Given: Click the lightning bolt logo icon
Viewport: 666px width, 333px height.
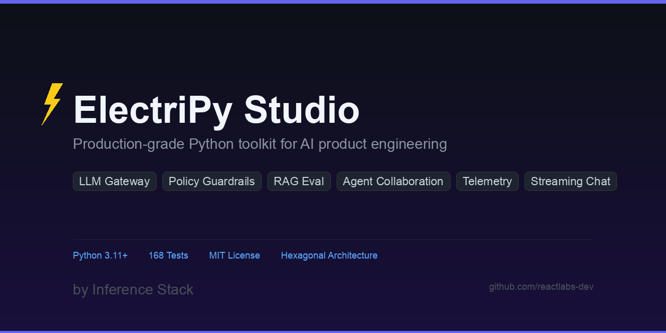Looking at the screenshot, I should pos(52,104).
